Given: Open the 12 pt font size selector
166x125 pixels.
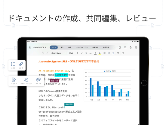Looking at the screenshot, I should tap(71, 53).
